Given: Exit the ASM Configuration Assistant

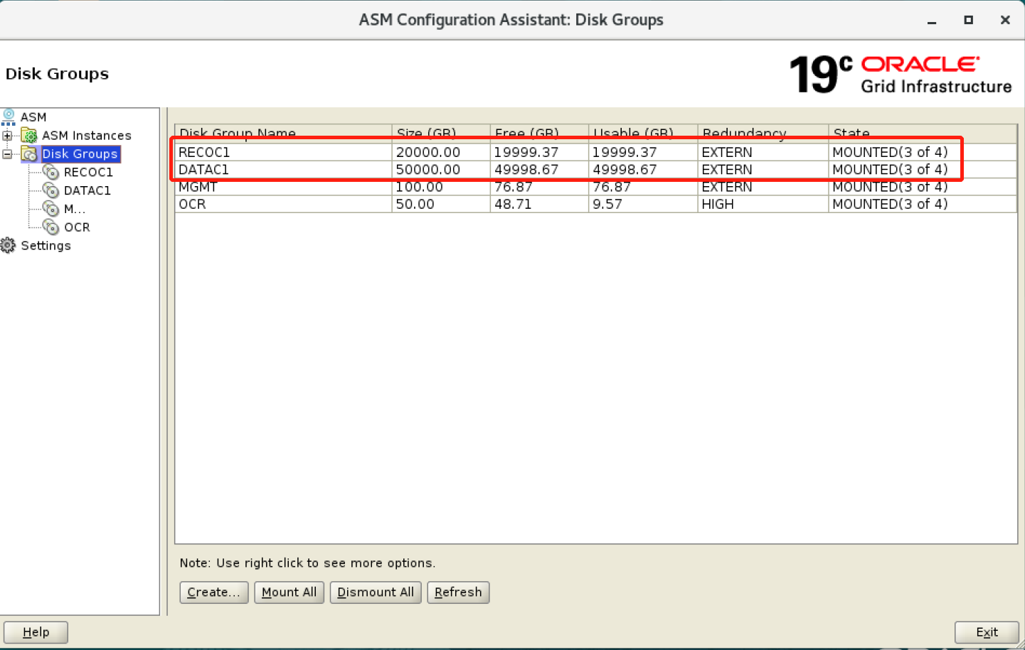Looking at the screenshot, I should click(x=987, y=632).
